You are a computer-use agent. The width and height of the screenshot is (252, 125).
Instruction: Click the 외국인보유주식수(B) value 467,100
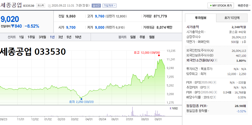coord(241,55)
